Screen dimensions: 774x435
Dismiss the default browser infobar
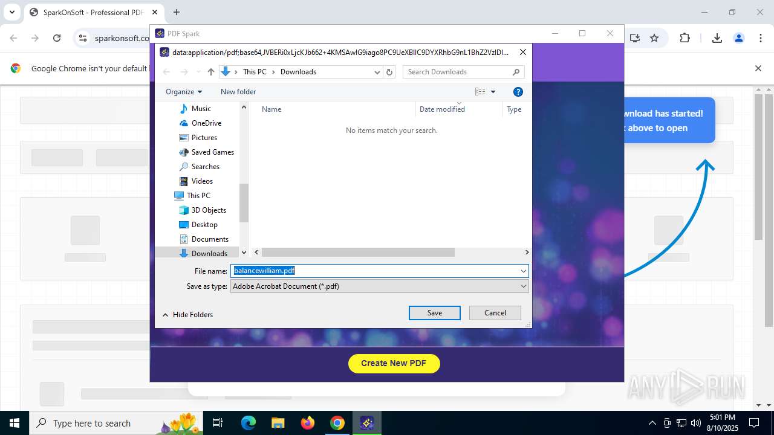pos(758,68)
